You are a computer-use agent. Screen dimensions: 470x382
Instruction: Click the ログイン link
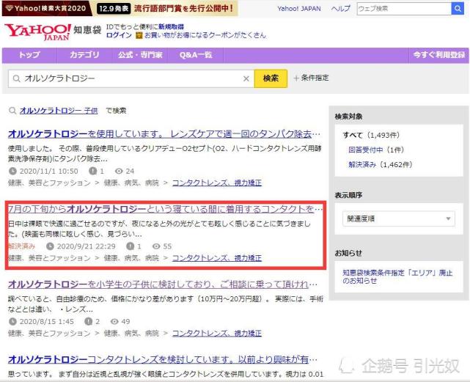pyautogui.click(x=119, y=35)
